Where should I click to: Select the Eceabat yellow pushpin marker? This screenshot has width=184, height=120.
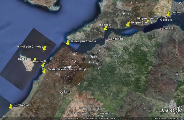[105, 28]
